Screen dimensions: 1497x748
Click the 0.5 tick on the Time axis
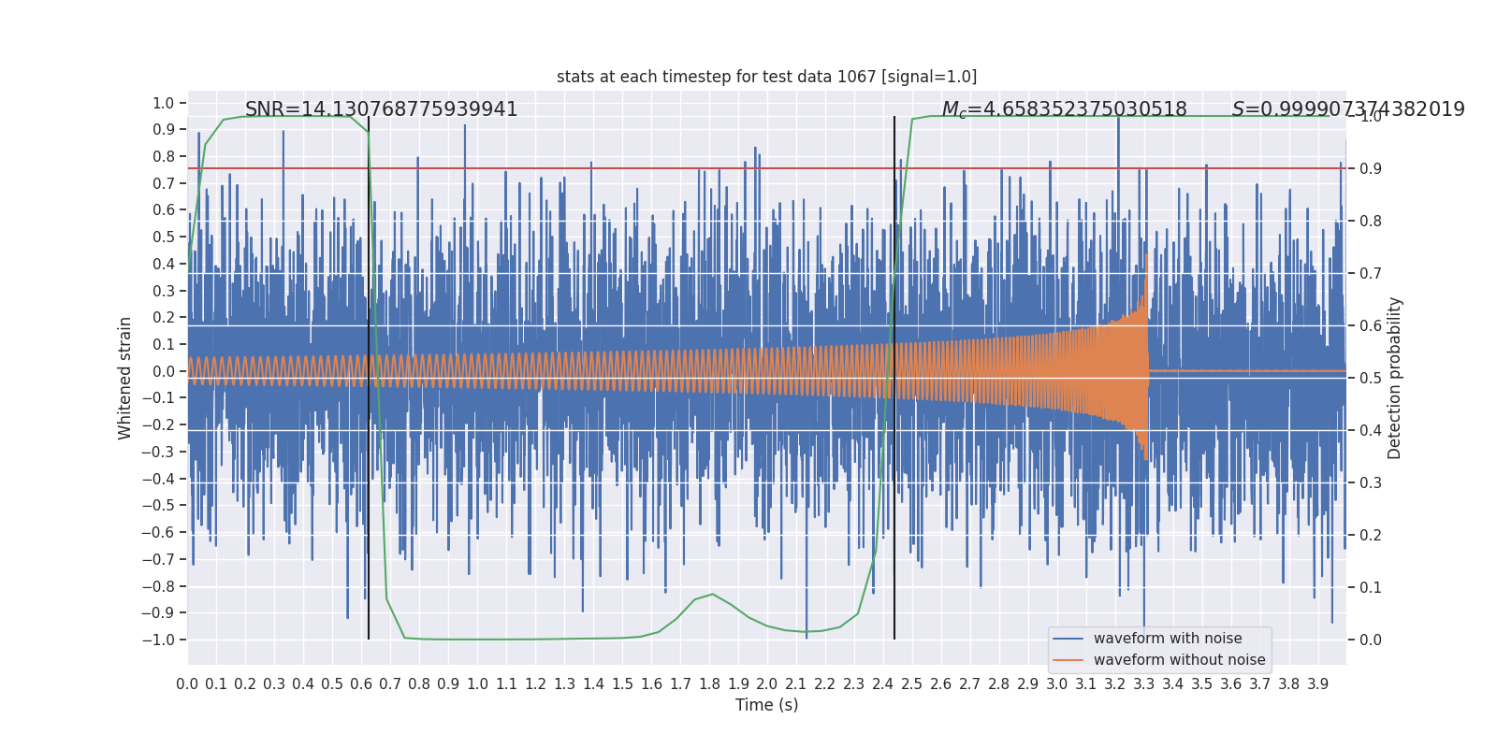point(332,683)
